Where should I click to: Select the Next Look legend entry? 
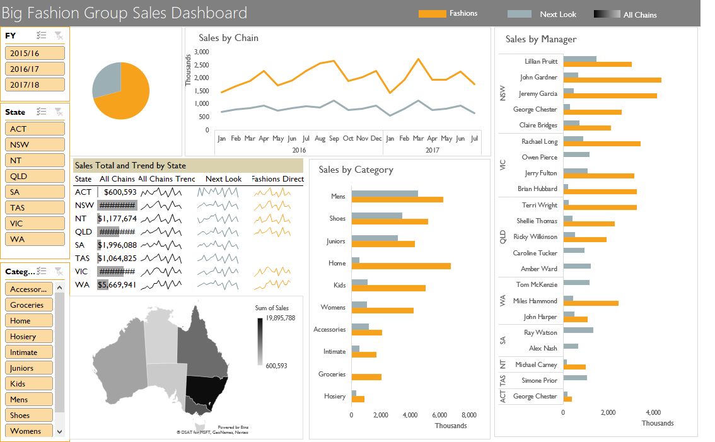tap(542, 14)
